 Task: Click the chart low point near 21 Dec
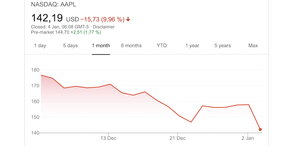point(191,122)
